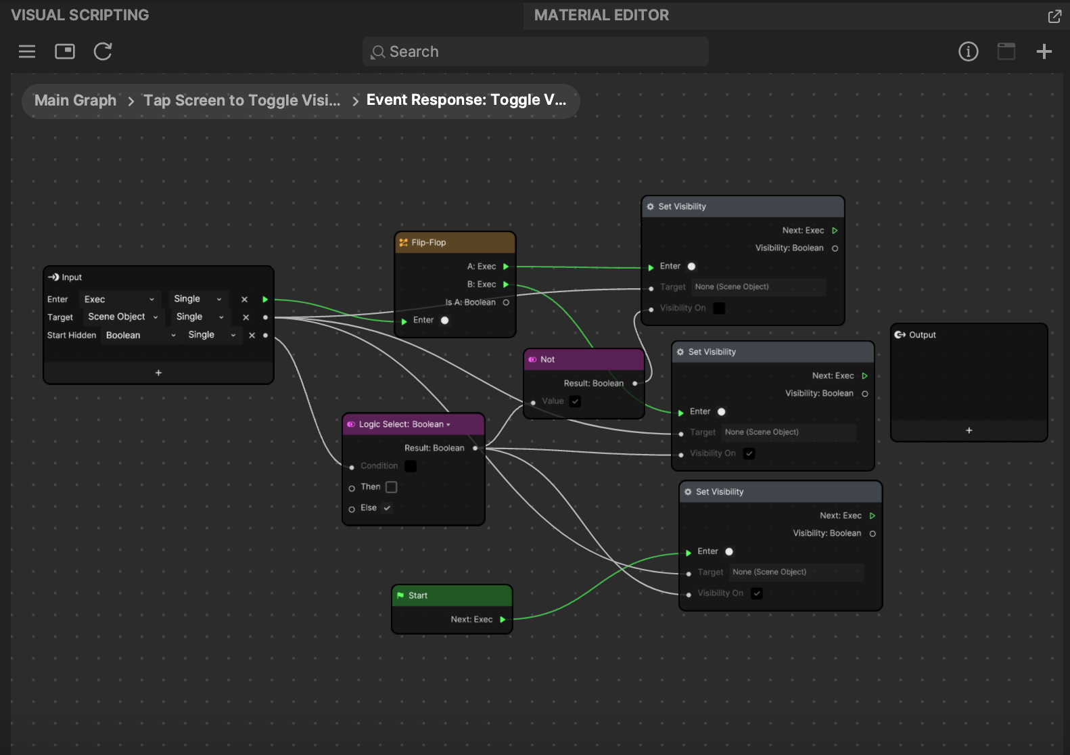Open the info icon in toolbar
Image resolution: width=1070 pixels, height=755 pixels.
click(969, 51)
